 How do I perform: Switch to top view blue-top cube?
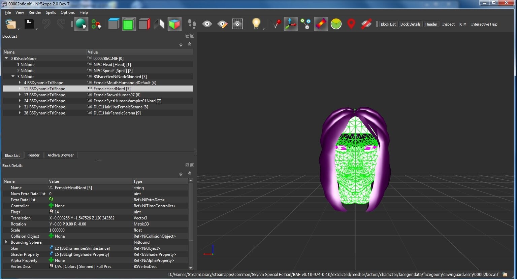114,24
